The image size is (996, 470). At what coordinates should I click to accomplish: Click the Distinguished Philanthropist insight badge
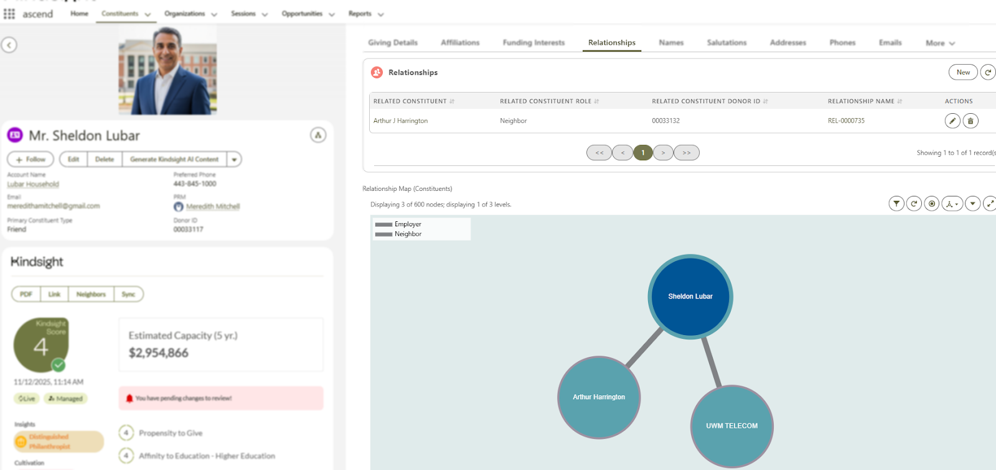(x=59, y=441)
